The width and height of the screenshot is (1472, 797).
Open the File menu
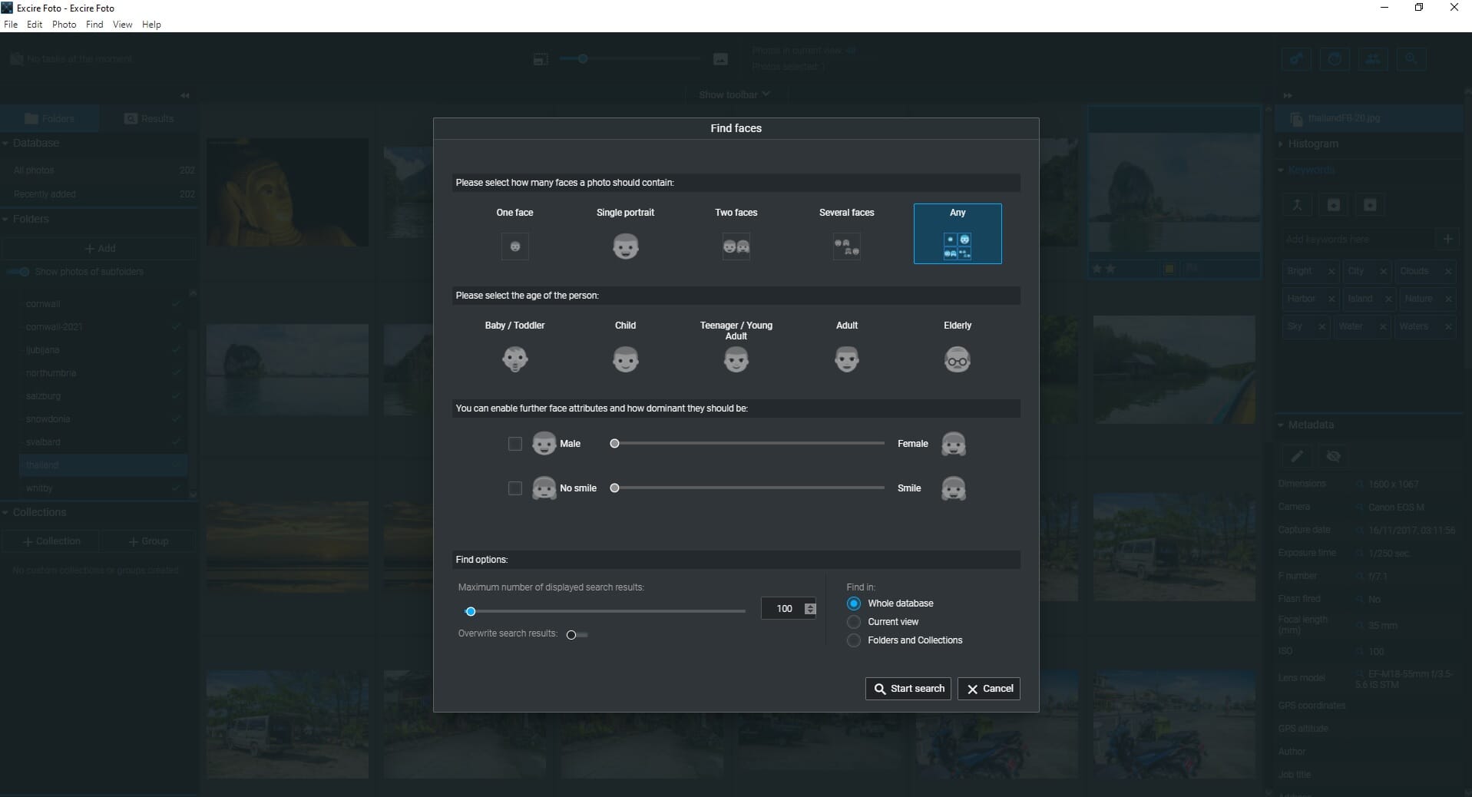[11, 25]
